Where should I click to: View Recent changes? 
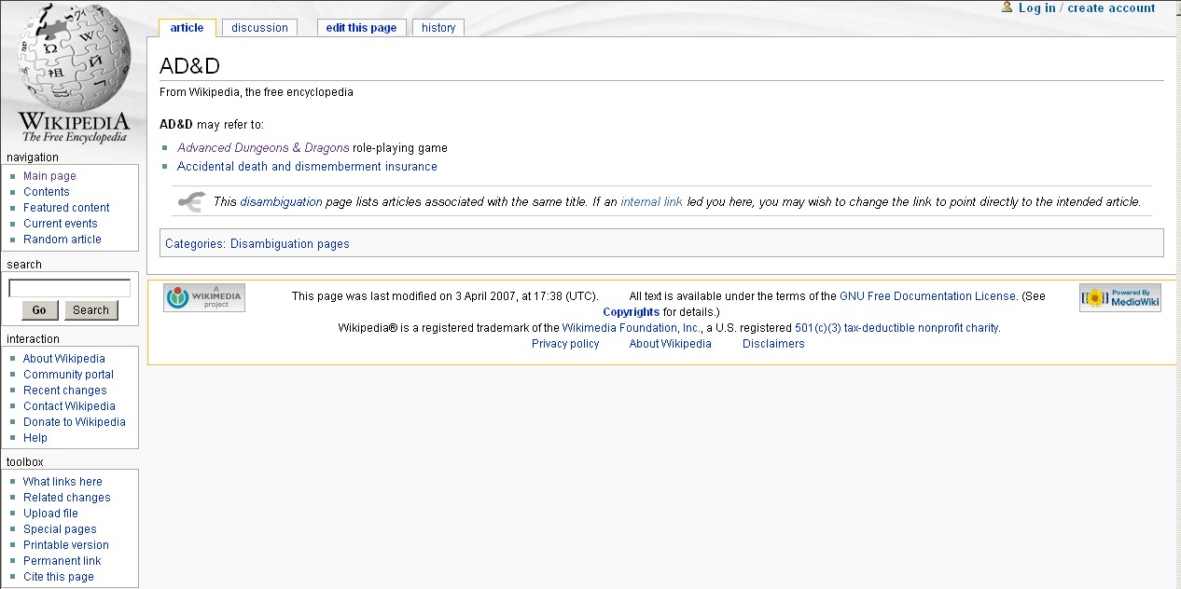click(65, 390)
